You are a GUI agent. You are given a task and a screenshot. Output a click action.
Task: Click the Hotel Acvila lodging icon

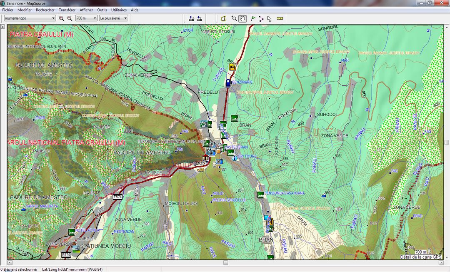pyautogui.click(x=72, y=232)
